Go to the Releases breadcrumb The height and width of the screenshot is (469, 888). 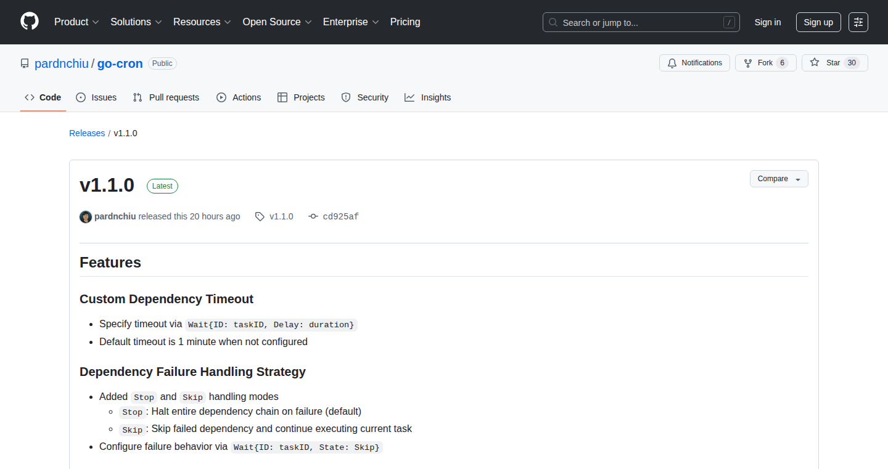click(87, 133)
